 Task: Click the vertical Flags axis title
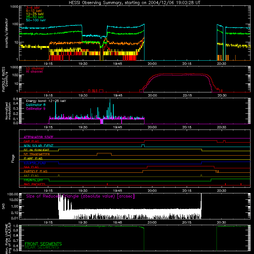[x=13, y=158]
